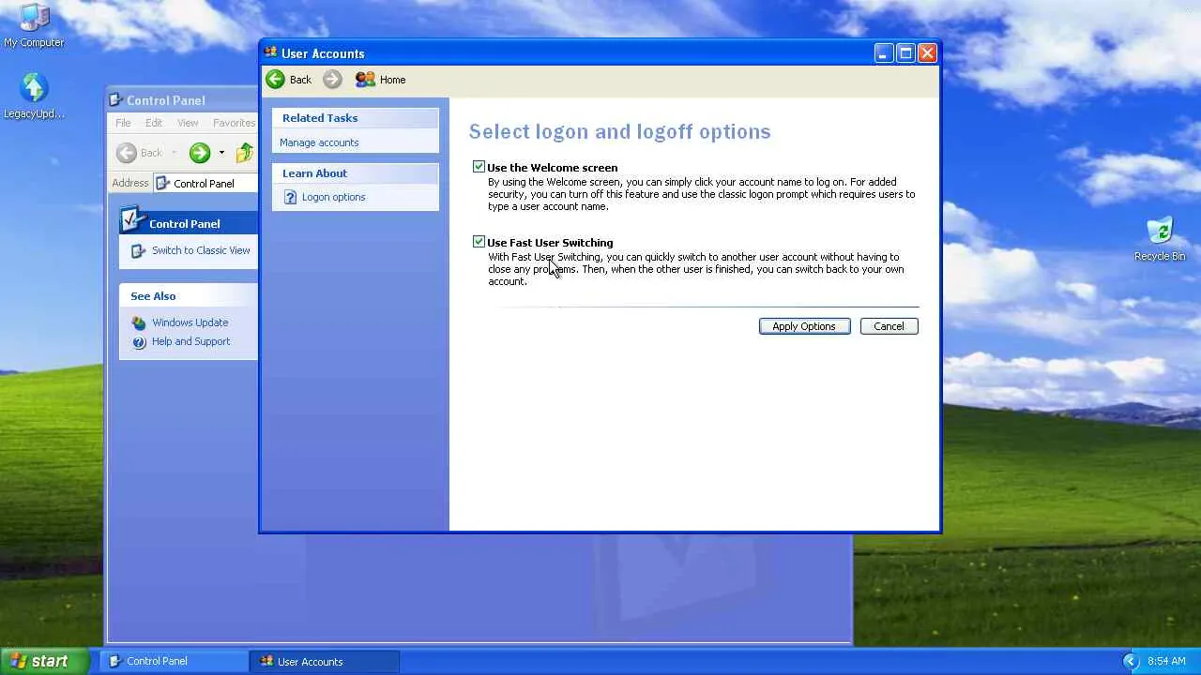Open the Control Panel Forward history dropdown arrow
This screenshot has width=1201, height=675.
[x=221, y=153]
